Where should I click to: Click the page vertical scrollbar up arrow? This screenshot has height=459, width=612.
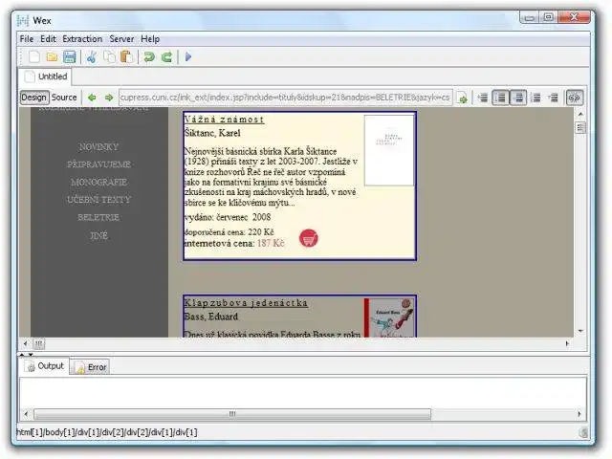pos(580,114)
